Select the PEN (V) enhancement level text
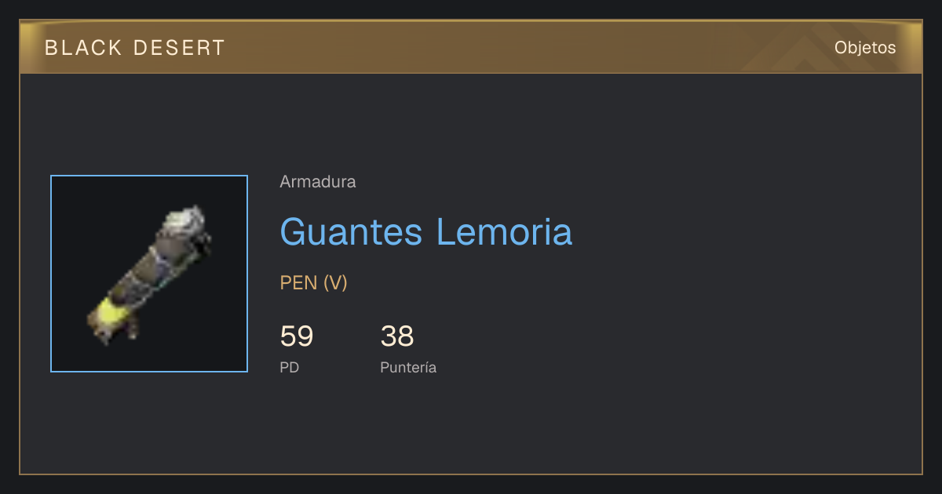This screenshot has width=942, height=494. (x=314, y=283)
